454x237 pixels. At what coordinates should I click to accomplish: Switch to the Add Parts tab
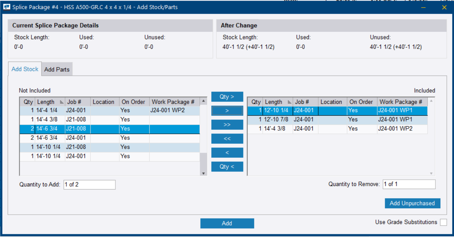pos(57,69)
